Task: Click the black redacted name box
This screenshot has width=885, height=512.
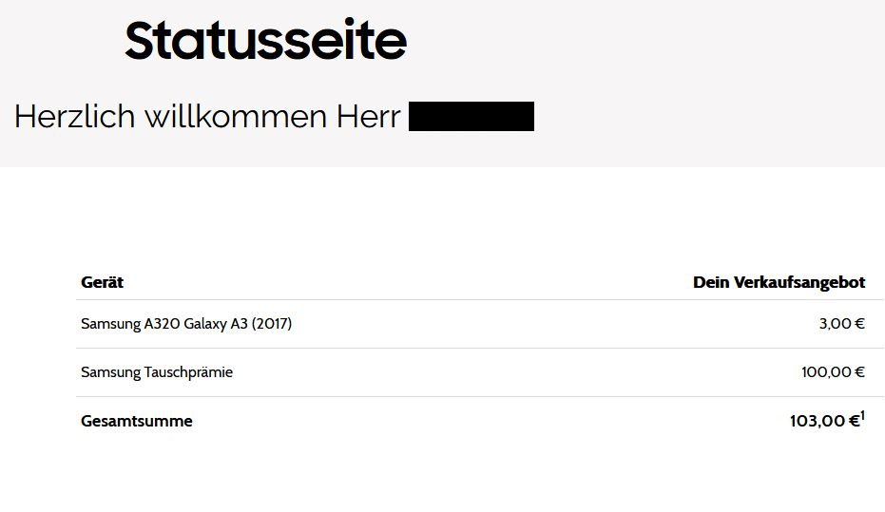Action: coord(471,116)
